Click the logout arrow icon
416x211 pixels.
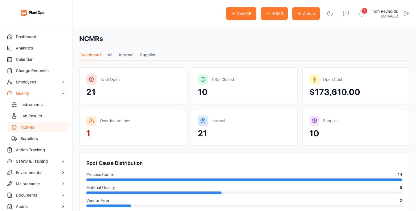(x=406, y=14)
